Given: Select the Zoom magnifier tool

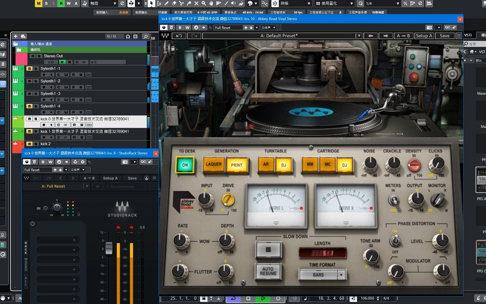Looking at the screenshot, I should (204, 4).
